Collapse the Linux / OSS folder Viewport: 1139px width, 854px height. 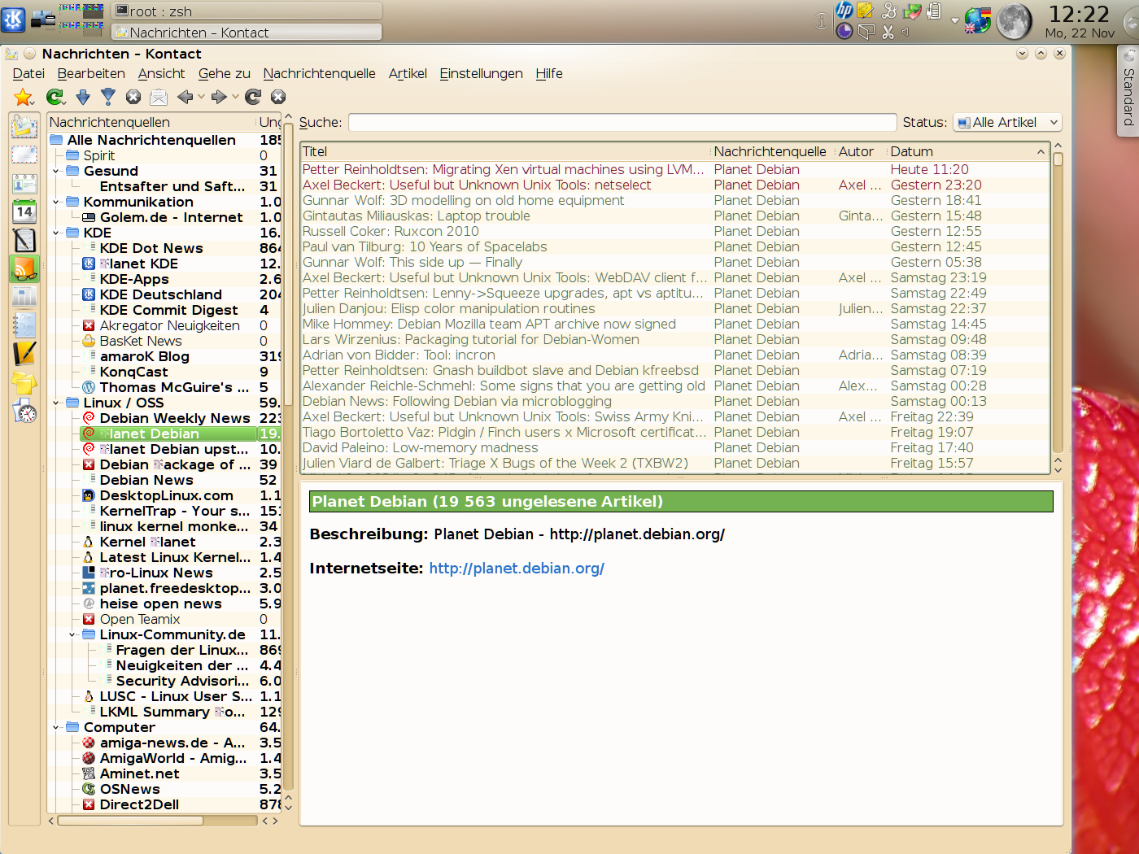coord(56,403)
